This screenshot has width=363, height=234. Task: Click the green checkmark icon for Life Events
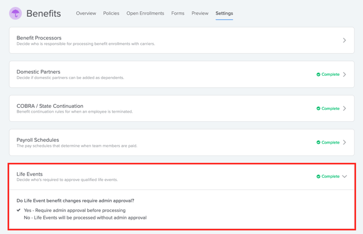[x=319, y=177]
